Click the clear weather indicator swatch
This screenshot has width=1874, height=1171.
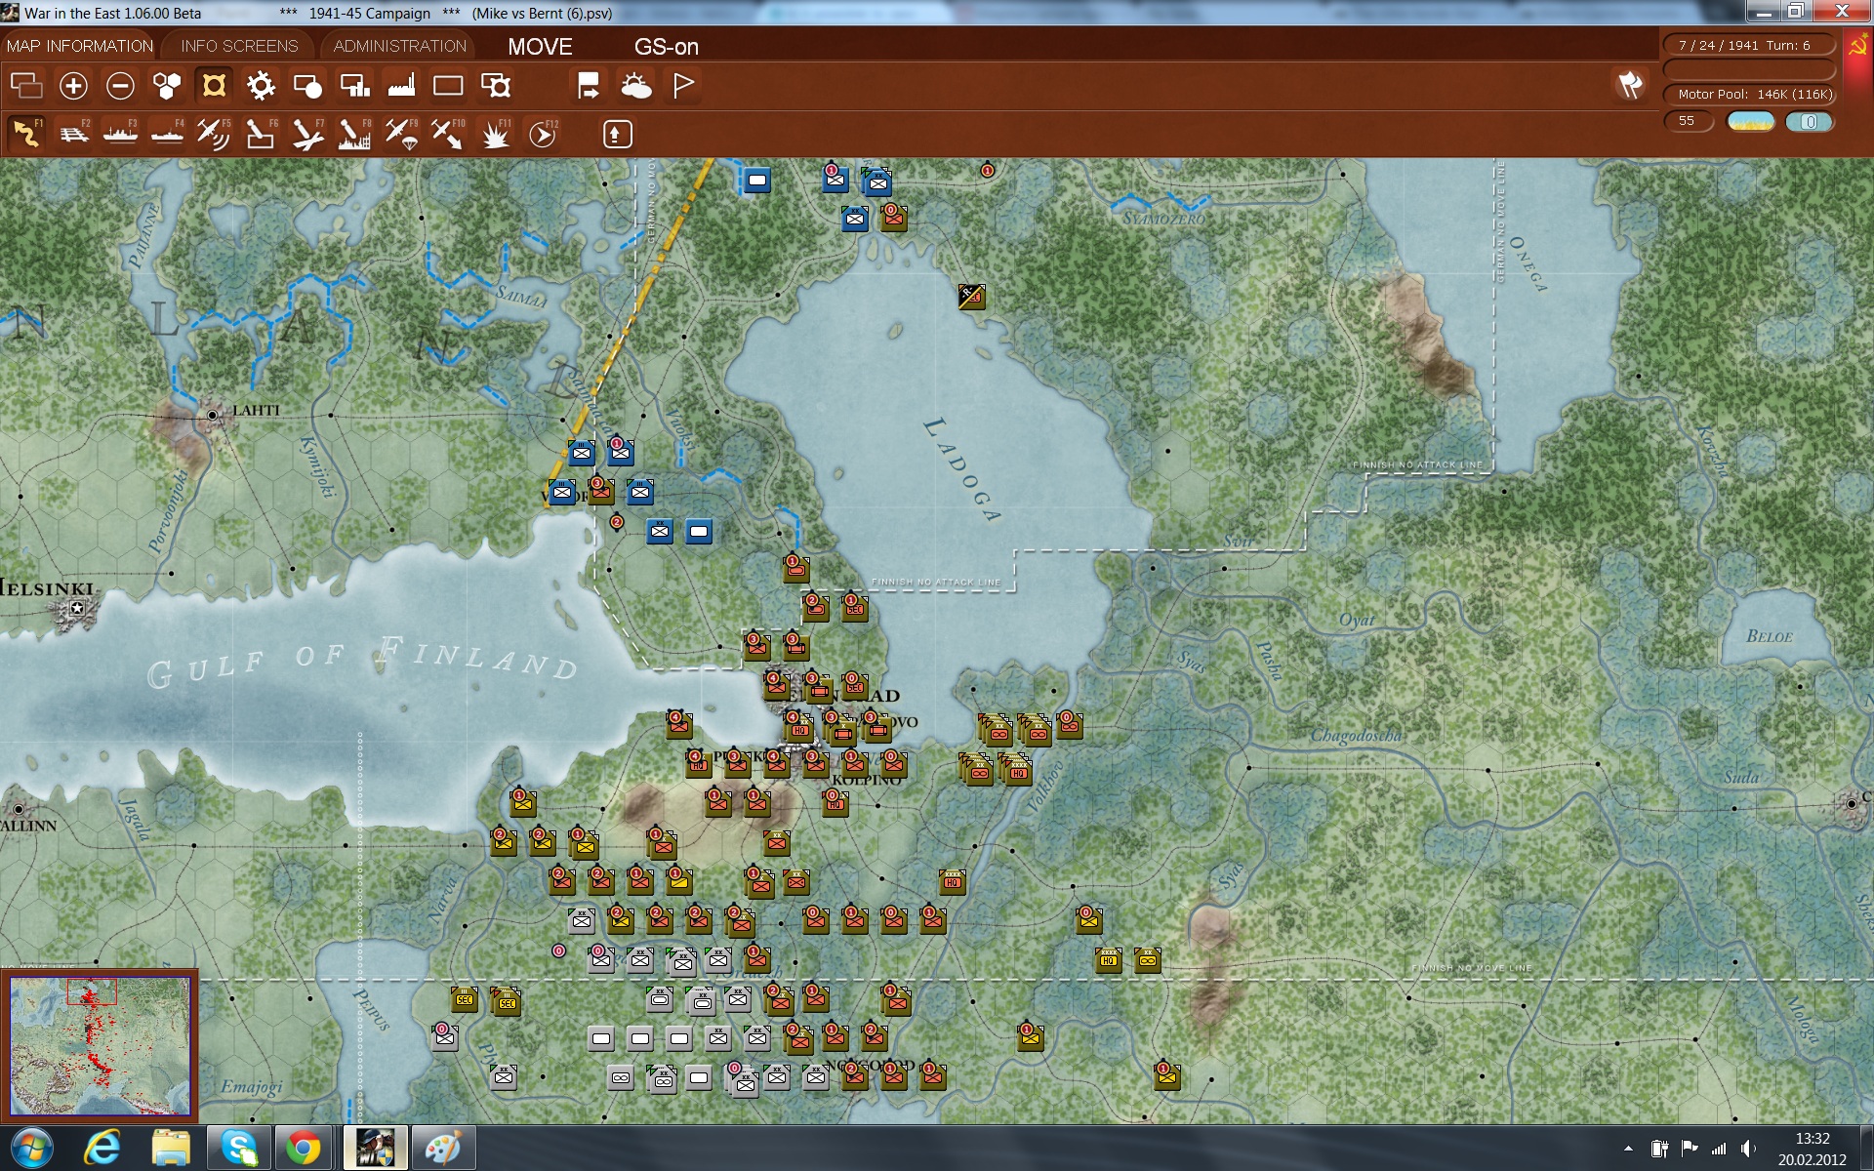[x=1750, y=122]
